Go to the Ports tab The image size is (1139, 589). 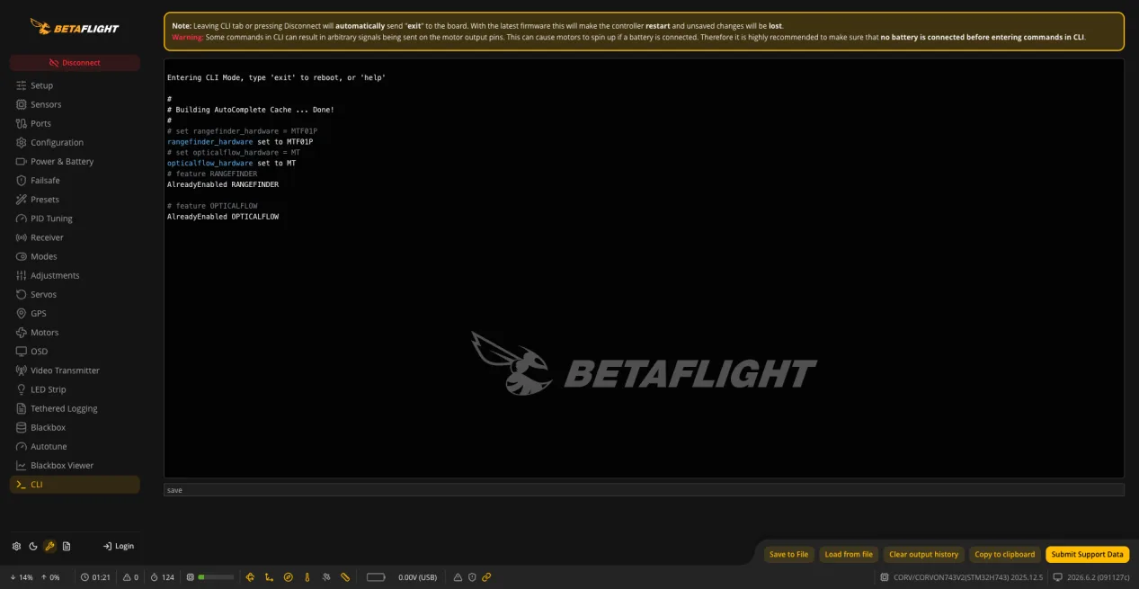click(x=75, y=123)
